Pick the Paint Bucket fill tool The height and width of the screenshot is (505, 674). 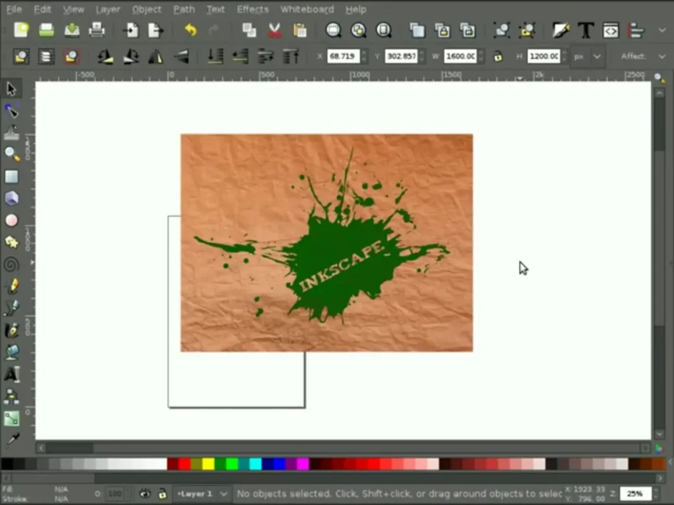click(x=11, y=352)
